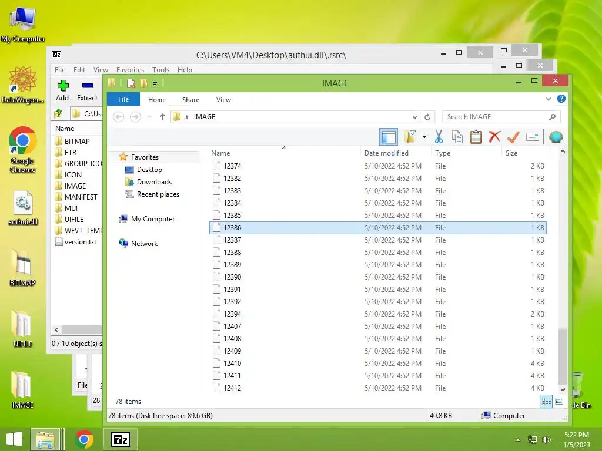The width and height of the screenshot is (602, 451).
Task: Open the File tab in IMAGE window
Action: [x=123, y=99]
